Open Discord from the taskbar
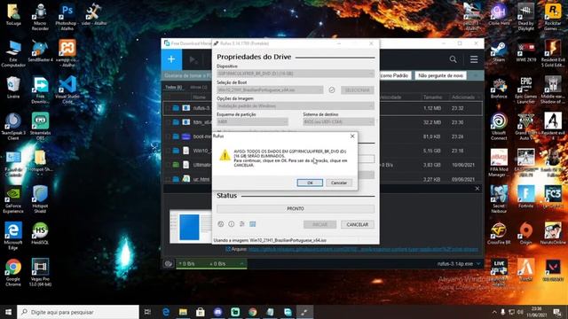Image resolution: width=568 pixels, height=319 pixels. click(217, 312)
